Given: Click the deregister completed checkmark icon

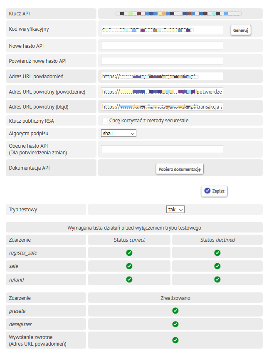Looking at the screenshot, I should (x=175, y=324).
